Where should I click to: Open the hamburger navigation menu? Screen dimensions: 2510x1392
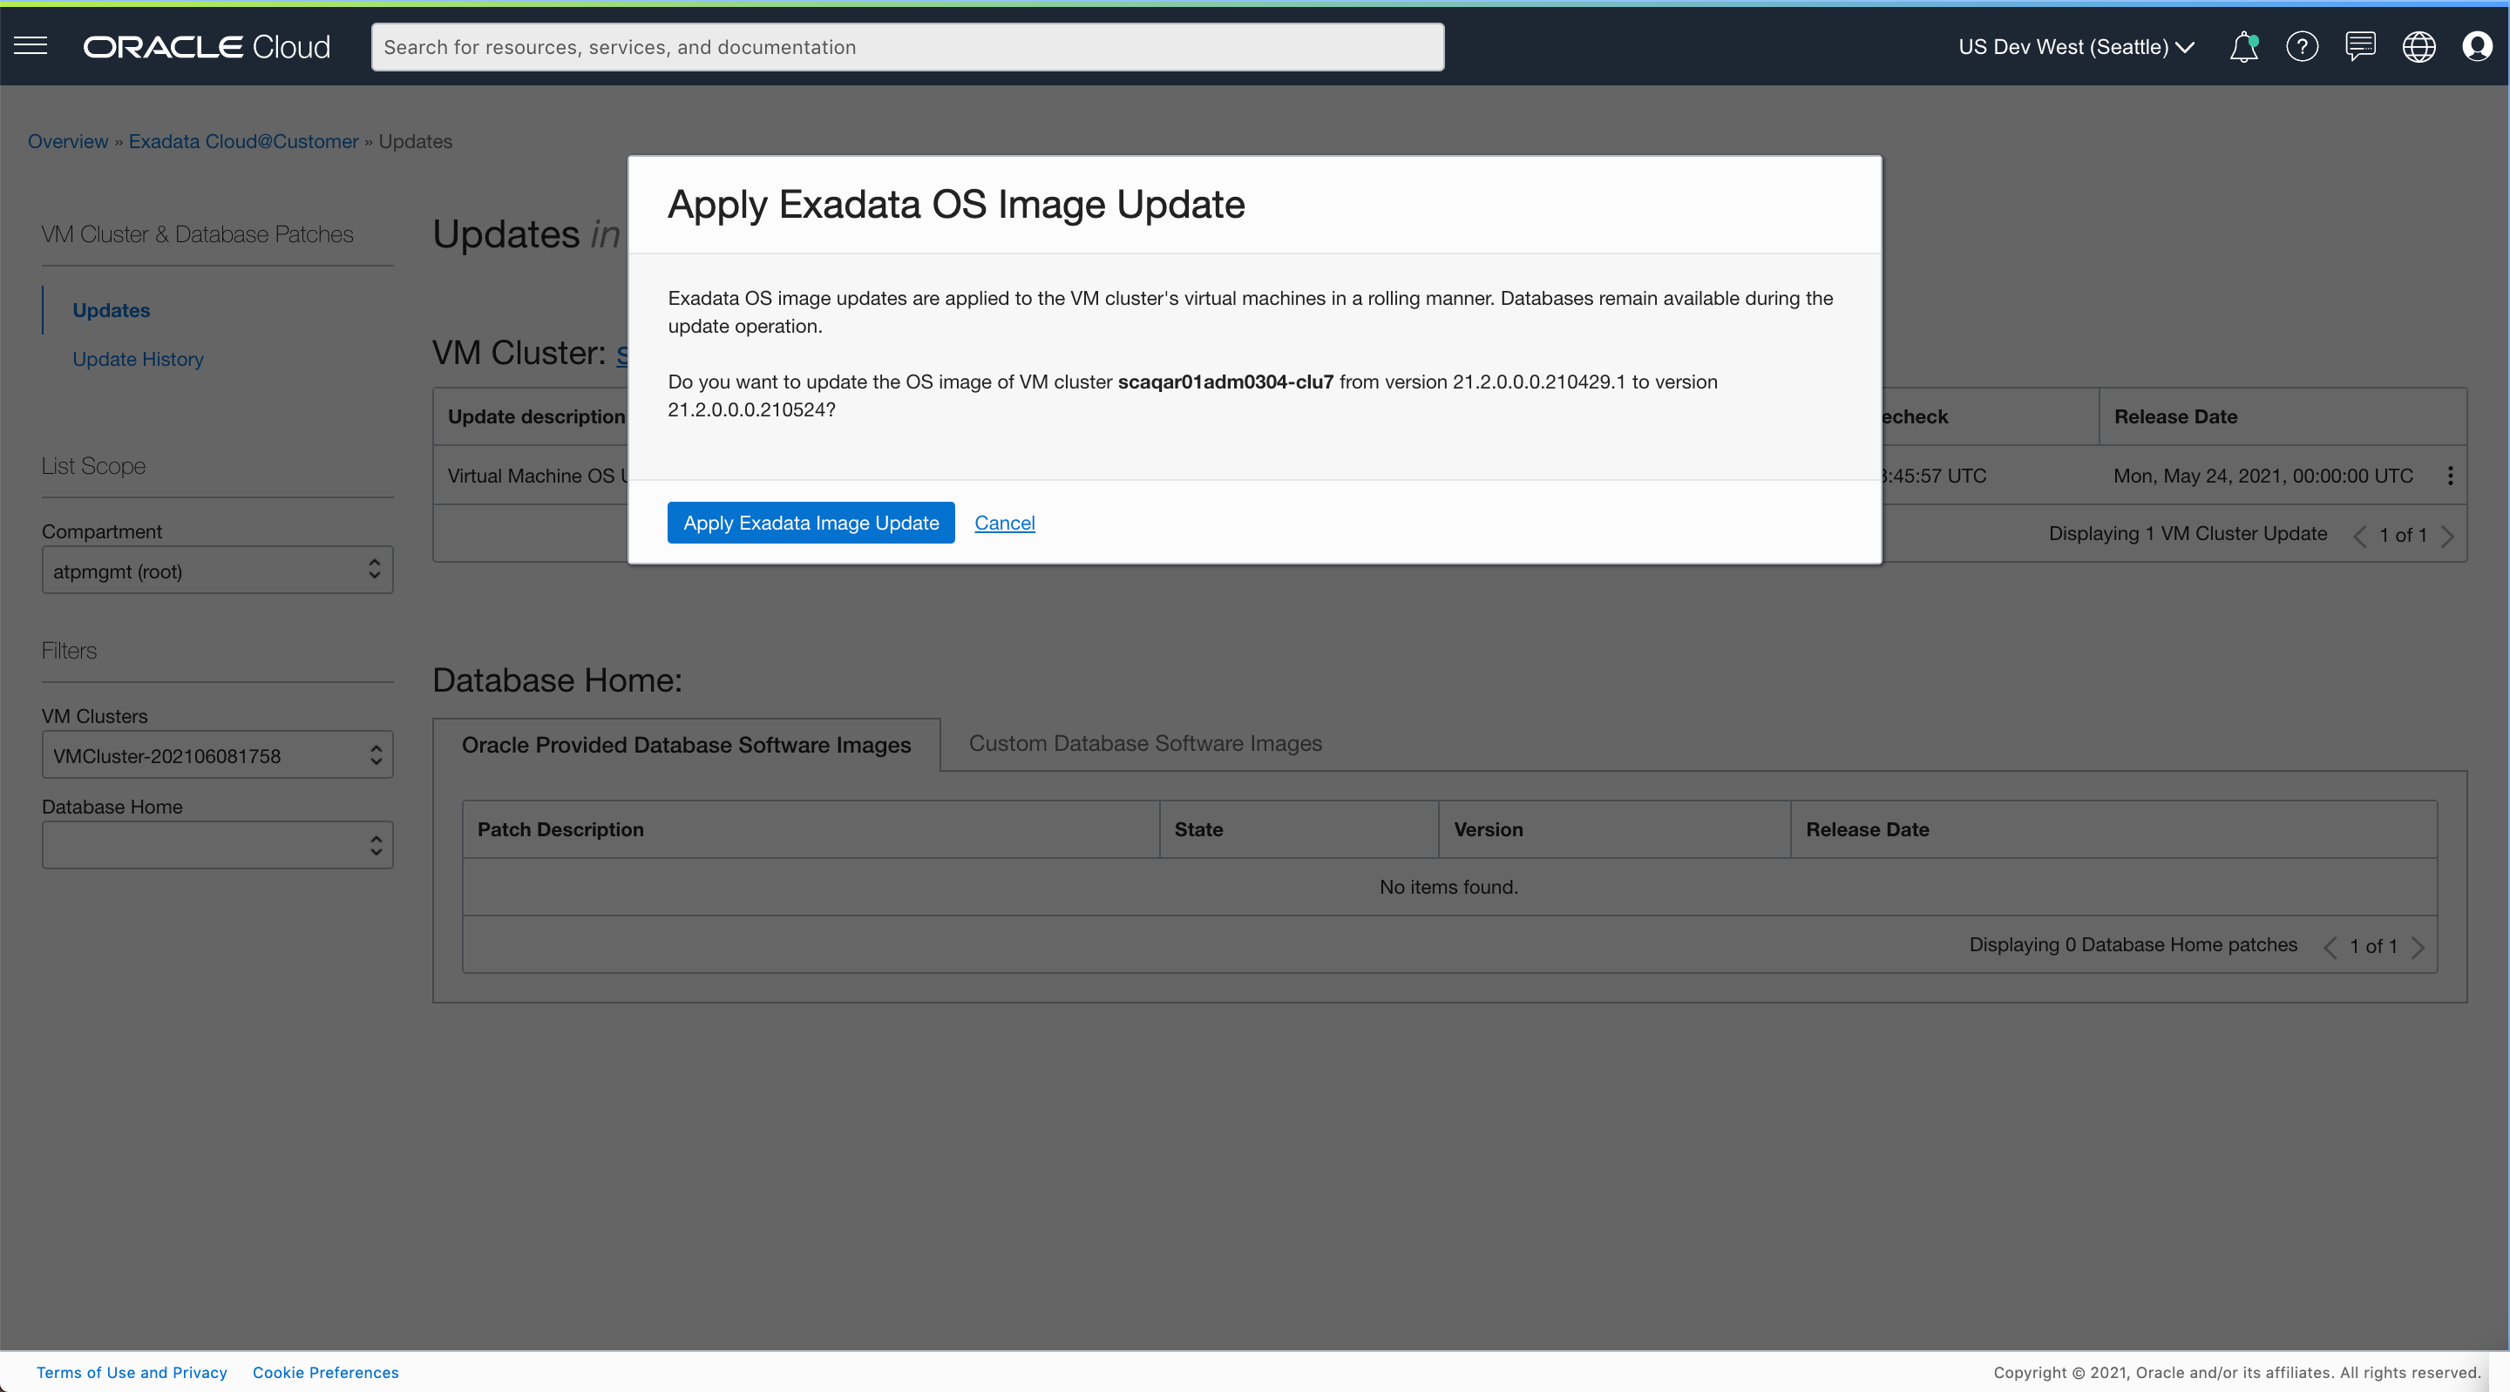31,46
